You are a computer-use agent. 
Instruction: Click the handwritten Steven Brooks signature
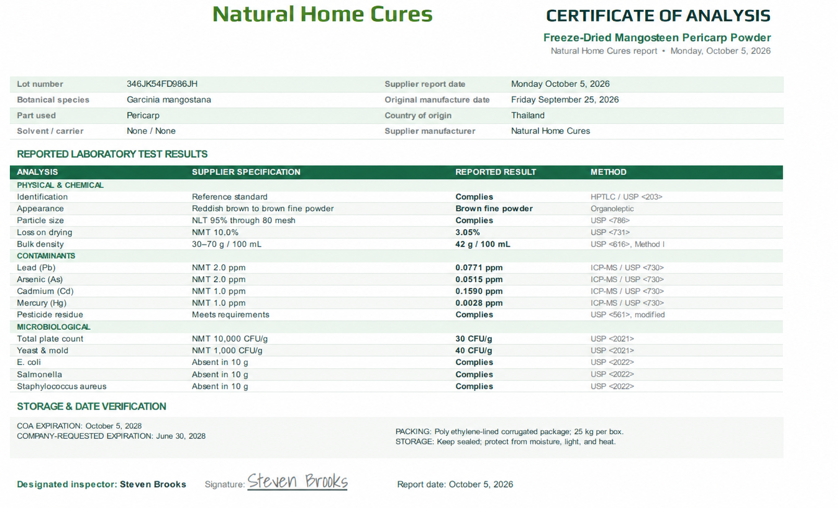click(297, 481)
